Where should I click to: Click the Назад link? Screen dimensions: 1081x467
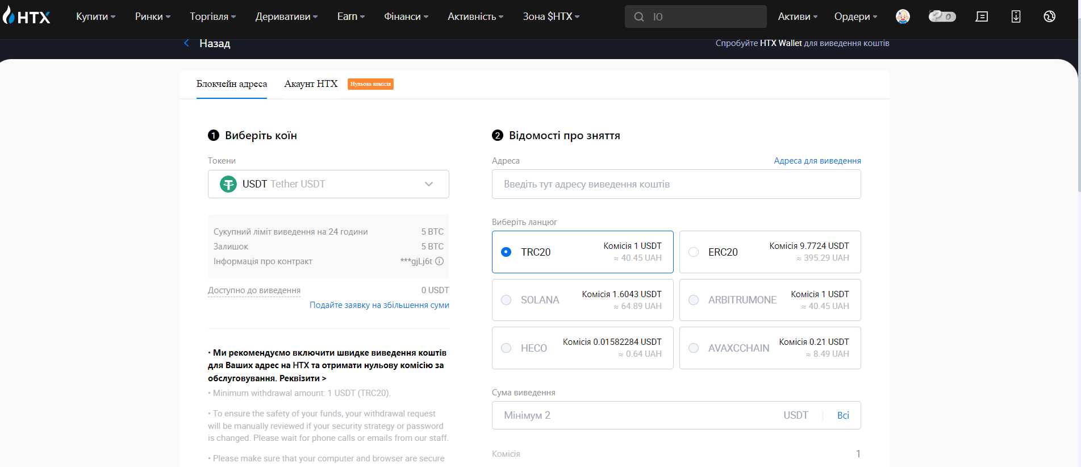pyautogui.click(x=215, y=43)
